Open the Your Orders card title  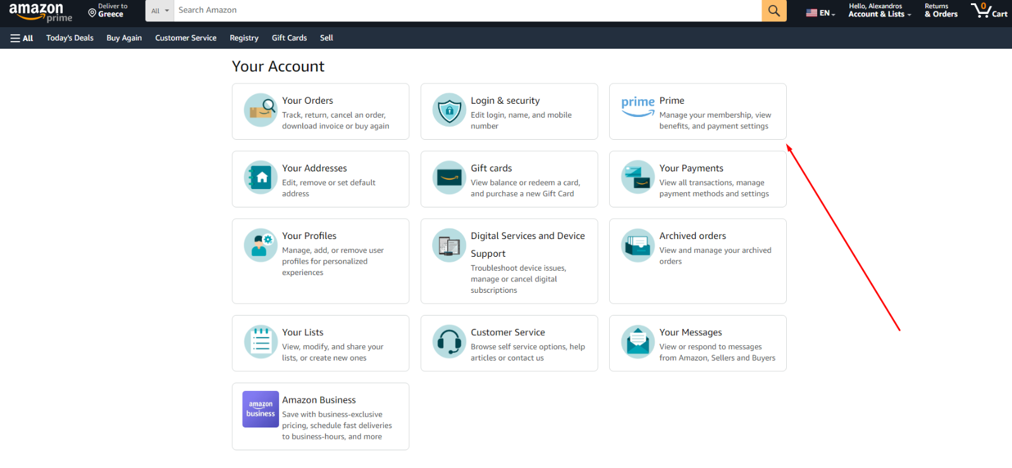pyautogui.click(x=307, y=101)
